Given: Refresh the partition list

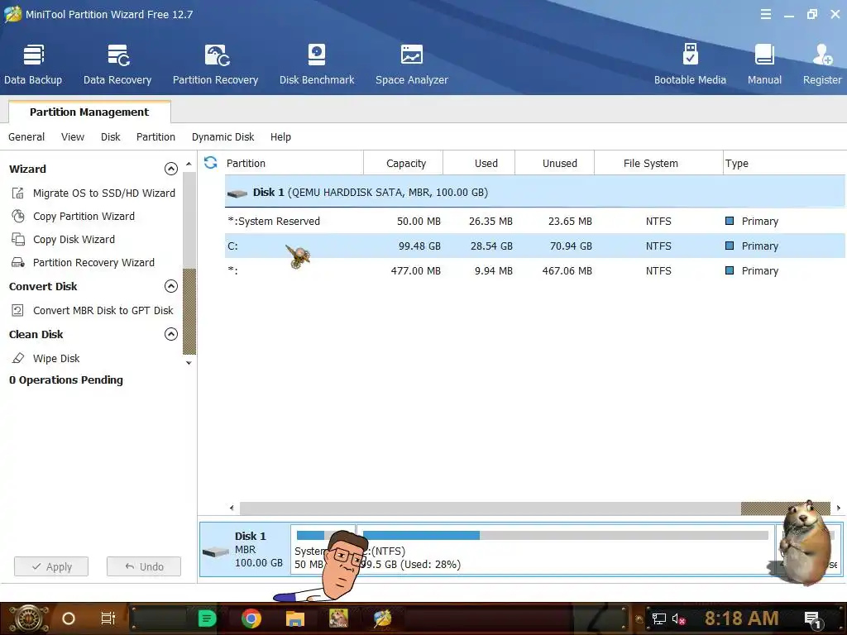Looking at the screenshot, I should tap(211, 163).
